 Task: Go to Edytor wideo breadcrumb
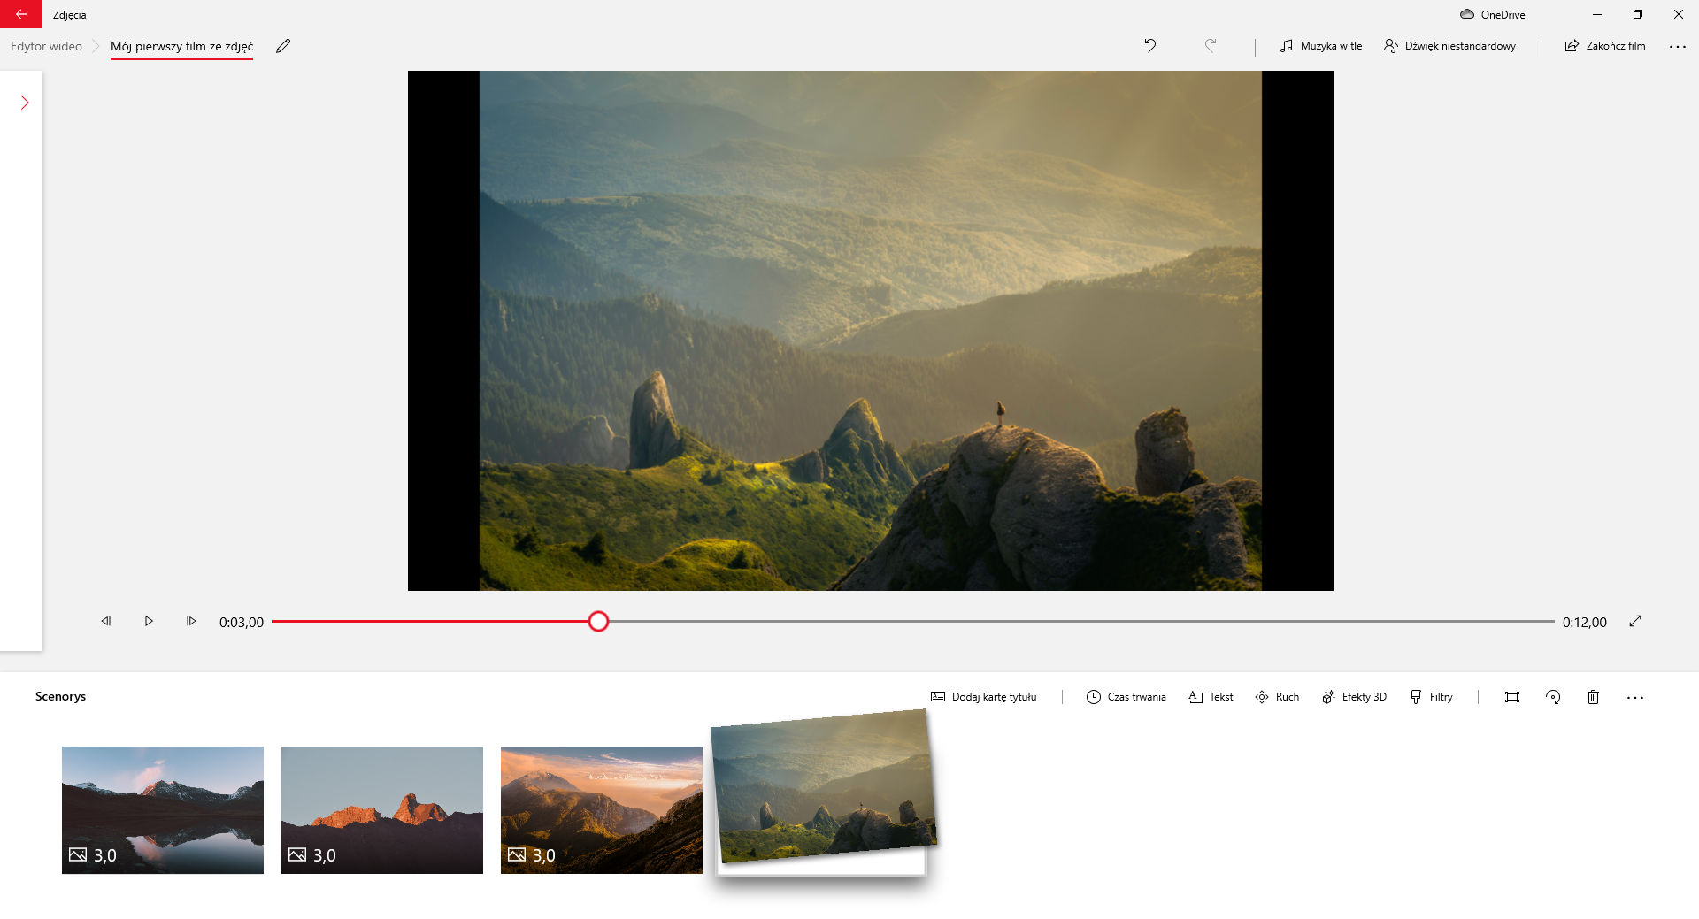(x=46, y=46)
